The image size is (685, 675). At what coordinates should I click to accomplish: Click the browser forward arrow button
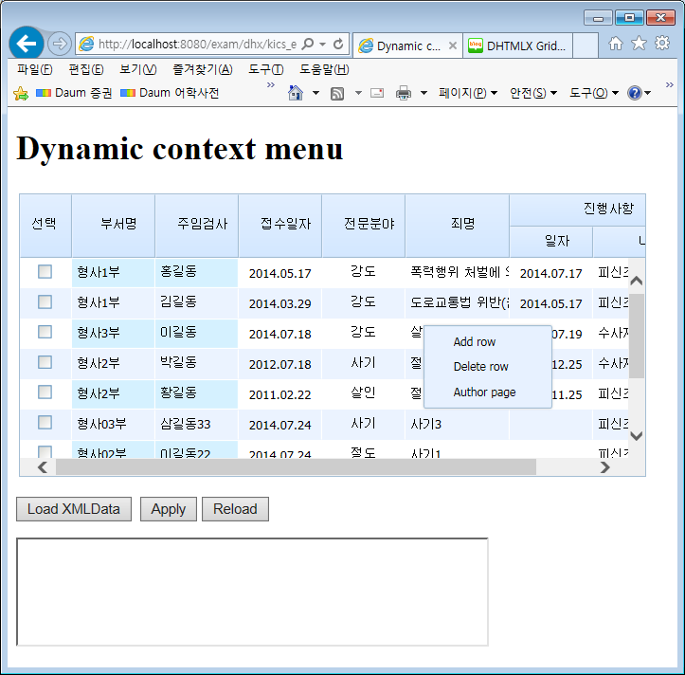coord(60,44)
